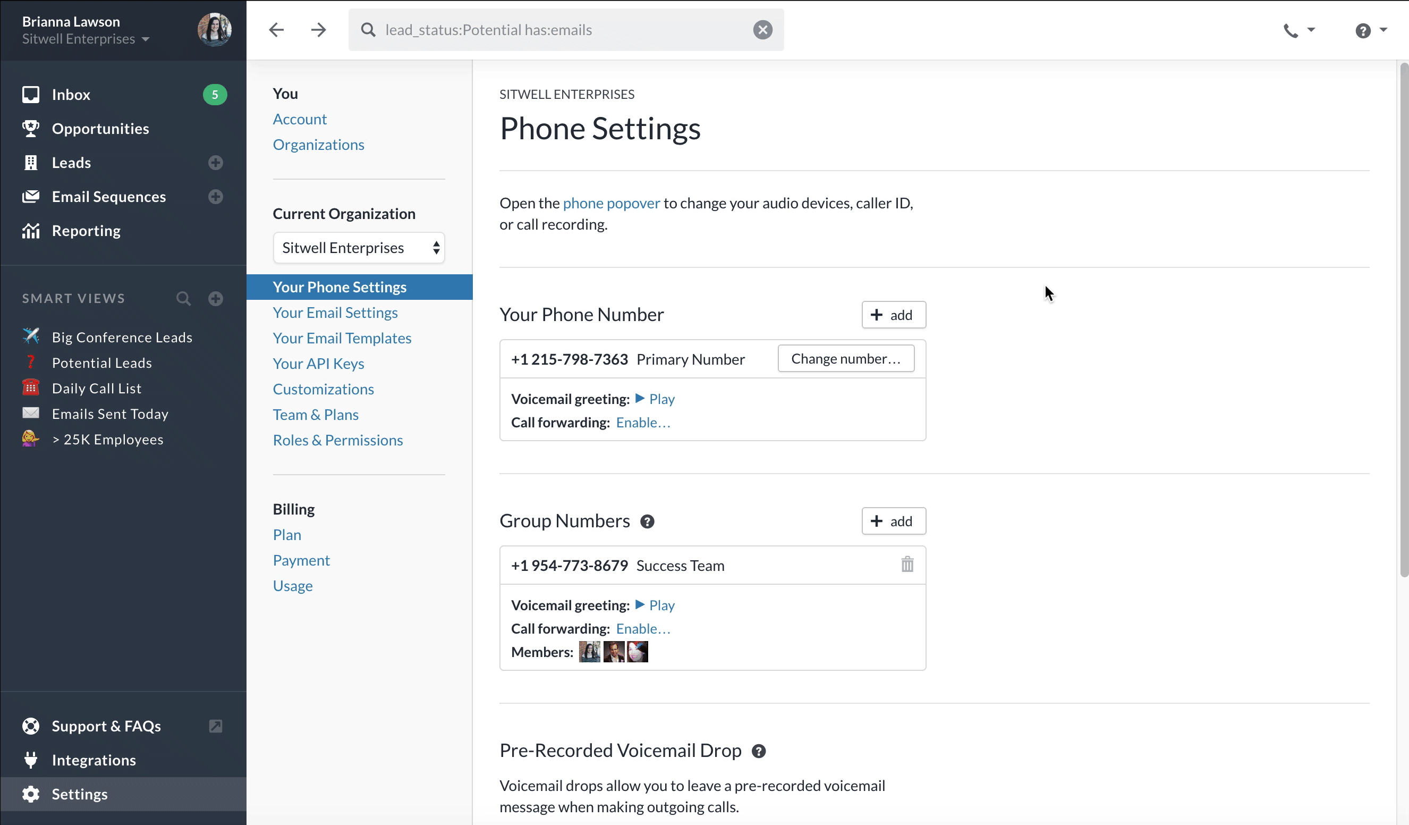Go to Roles & Permissions settings
Viewport: 1409px width, 825px height.
[338, 440]
